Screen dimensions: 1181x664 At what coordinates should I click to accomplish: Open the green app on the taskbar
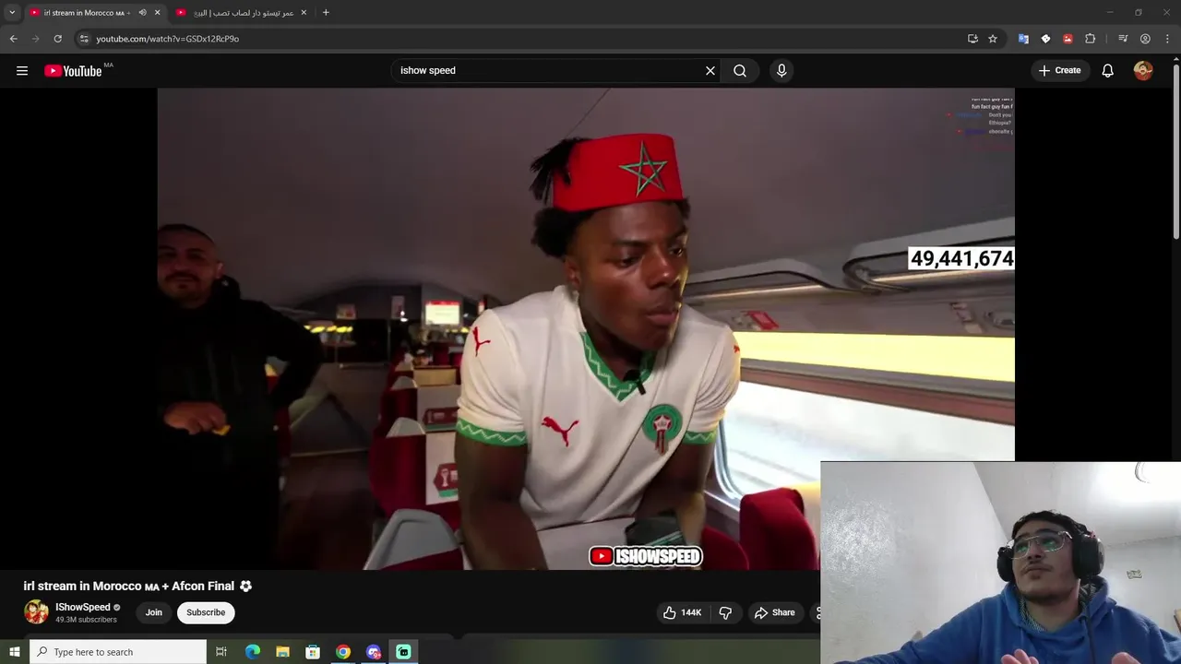point(403,652)
